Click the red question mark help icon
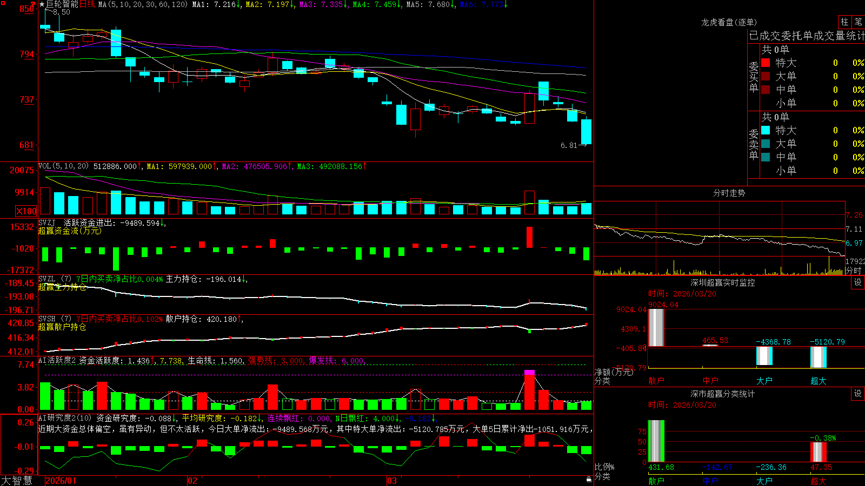Screen dimensions: 865x486 (x=33, y=4)
